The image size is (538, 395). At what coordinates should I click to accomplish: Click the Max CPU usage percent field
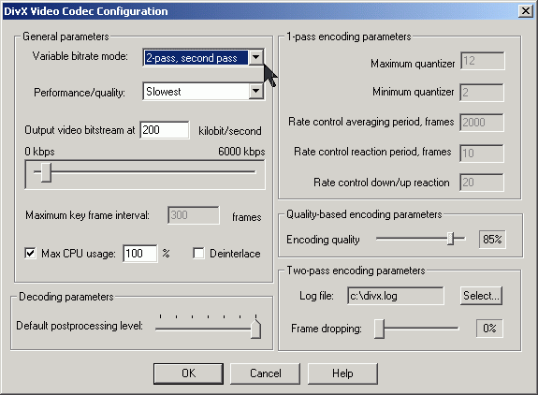pyautogui.click(x=140, y=254)
